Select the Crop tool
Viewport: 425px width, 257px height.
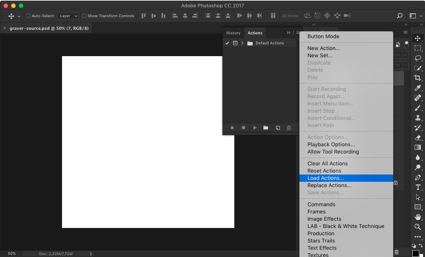[x=418, y=78]
